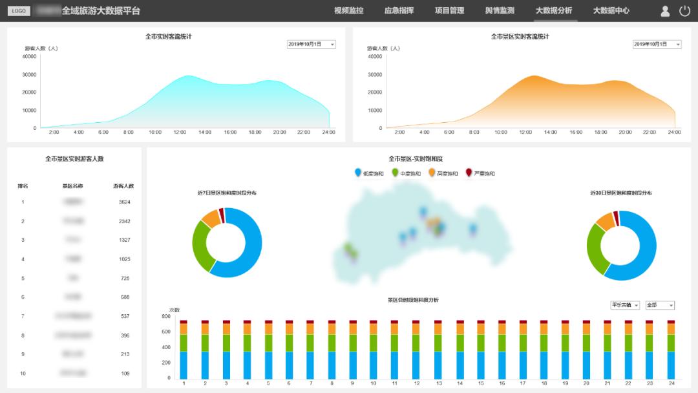Click the orange 高度饱和 legend pin
The height and width of the screenshot is (393, 698).
click(432, 173)
